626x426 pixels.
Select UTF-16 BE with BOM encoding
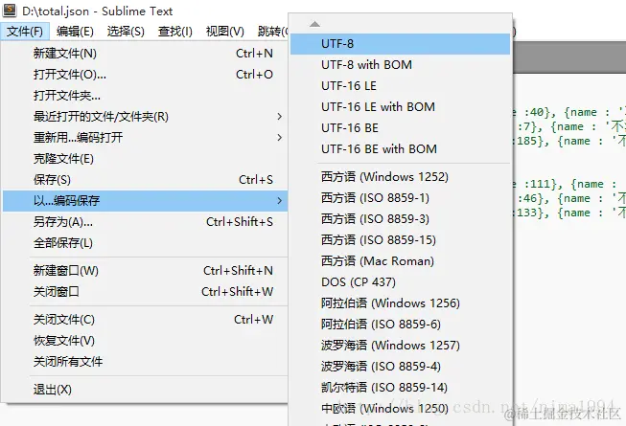click(x=400, y=149)
